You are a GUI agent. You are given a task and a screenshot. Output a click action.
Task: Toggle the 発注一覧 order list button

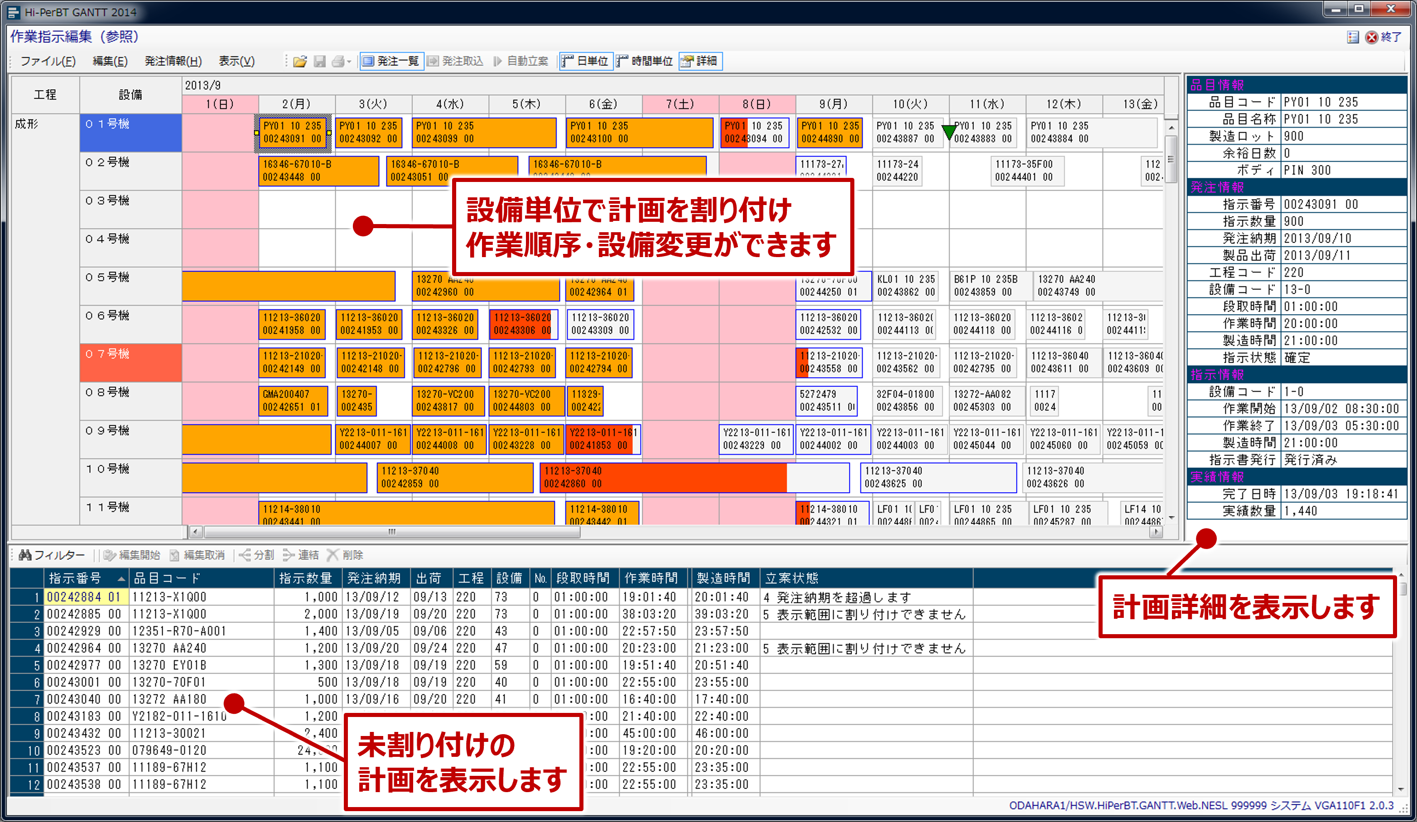[x=391, y=61]
